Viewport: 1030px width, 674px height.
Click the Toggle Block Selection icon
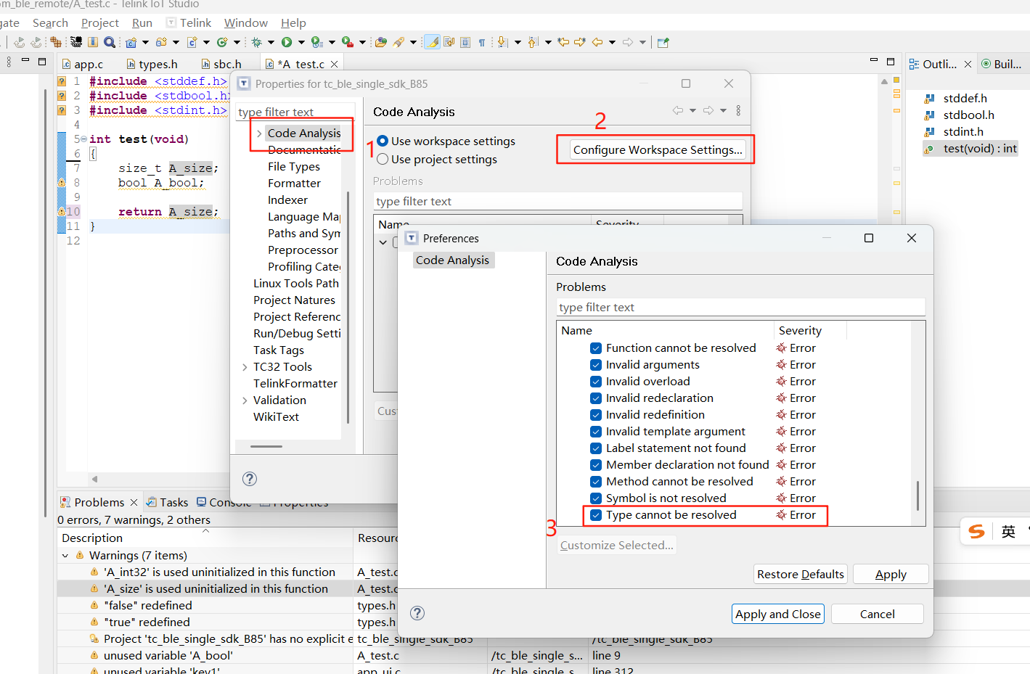point(465,42)
